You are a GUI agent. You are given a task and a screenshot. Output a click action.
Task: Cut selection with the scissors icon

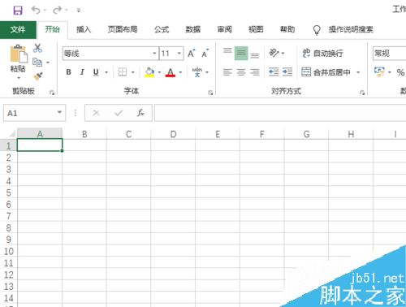(37, 48)
